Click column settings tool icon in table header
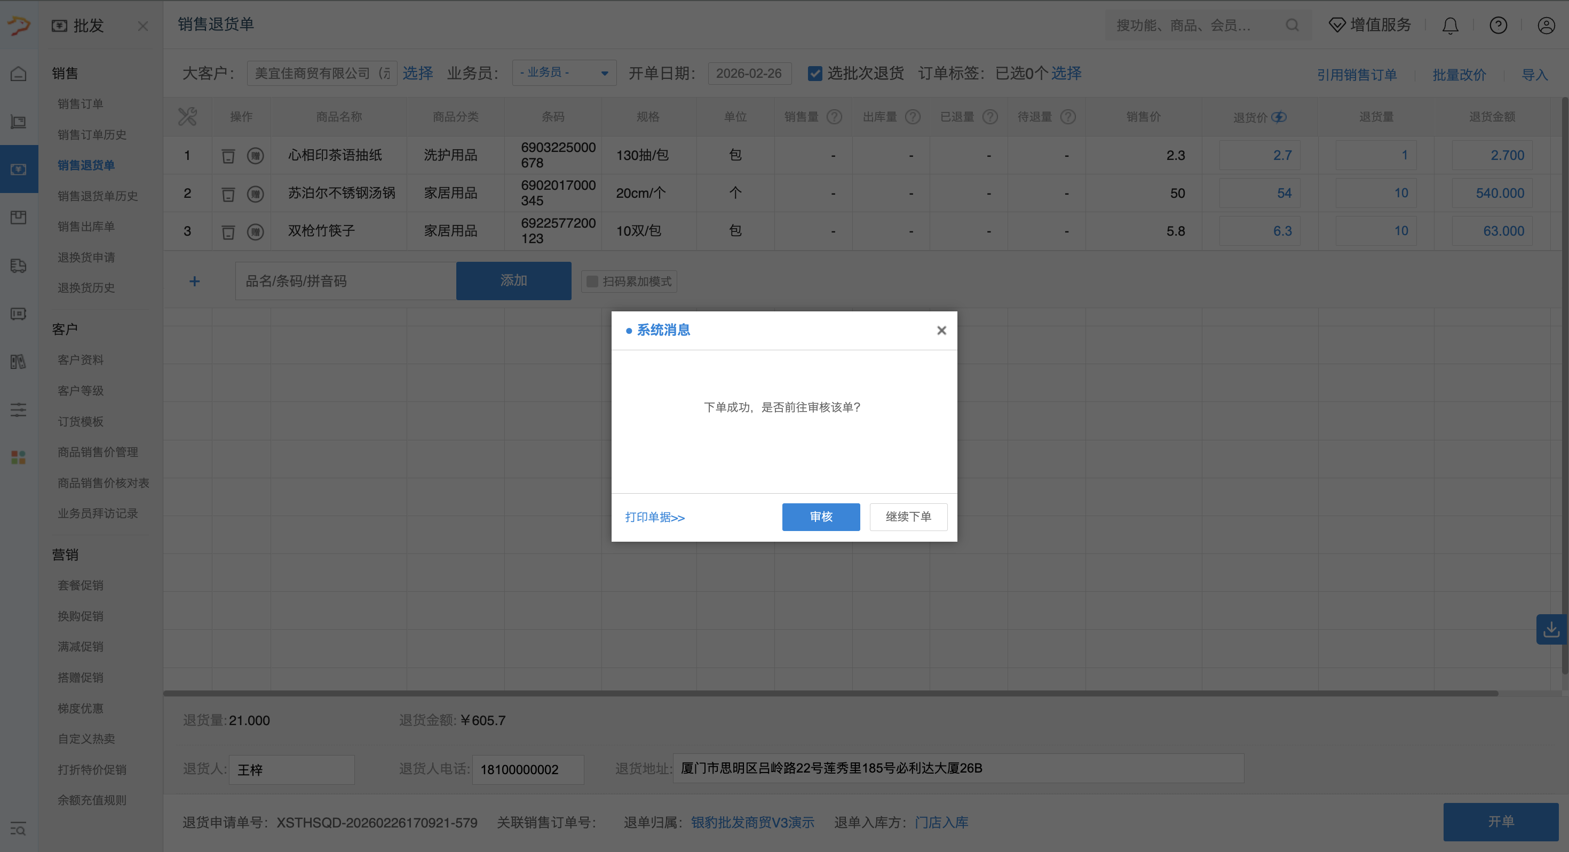This screenshot has width=1569, height=852. point(187,116)
